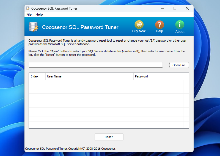Open the Help question mark icon

[159, 25]
